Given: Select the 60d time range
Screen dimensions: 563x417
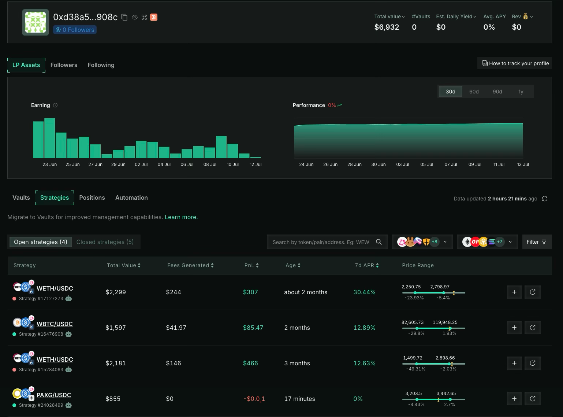Looking at the screenshot, I should pyautogui.click(x=474, y=92).
